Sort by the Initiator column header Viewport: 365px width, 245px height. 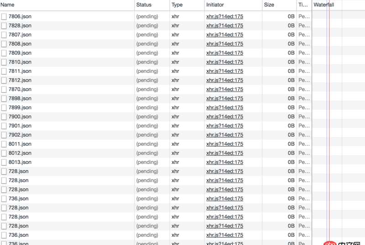coord(215,5)
